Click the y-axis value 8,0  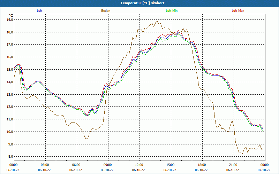[x=11, y=157]
